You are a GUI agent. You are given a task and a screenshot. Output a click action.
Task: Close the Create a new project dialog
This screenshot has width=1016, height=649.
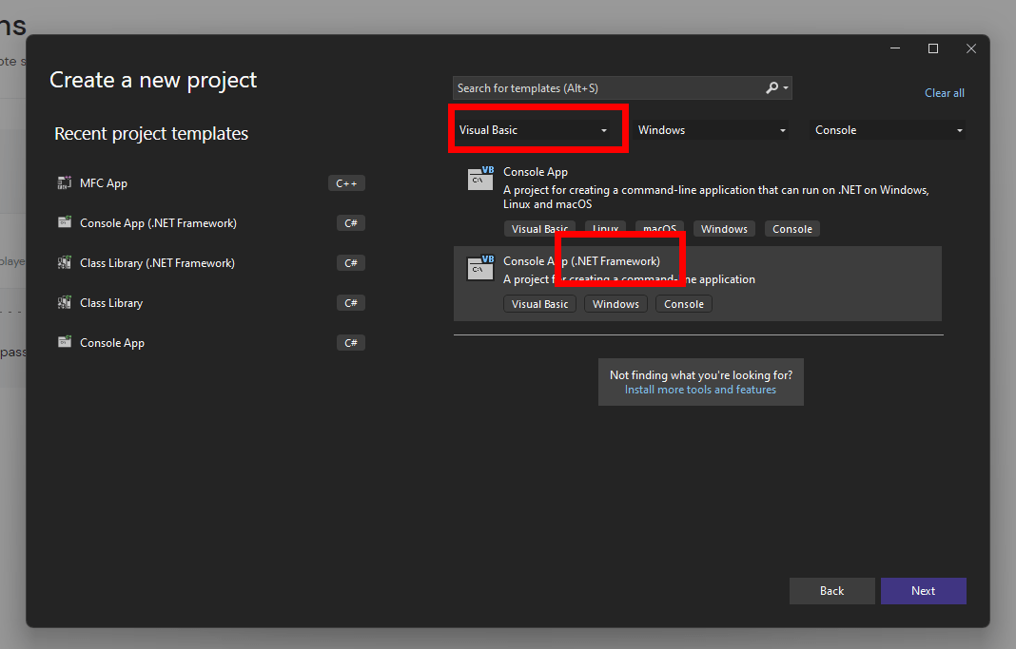tap(970, 48)
